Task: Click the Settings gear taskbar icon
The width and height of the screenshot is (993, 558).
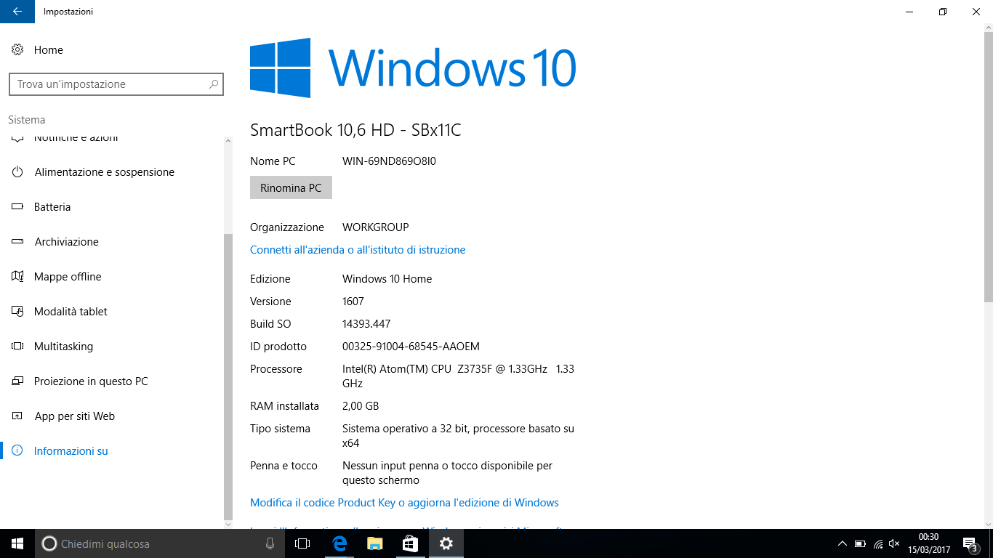Action: click(x=446, y=543)
